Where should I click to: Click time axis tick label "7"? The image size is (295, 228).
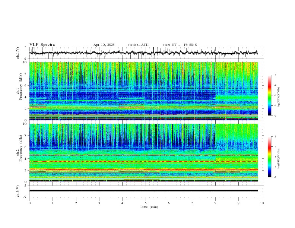[192, 203]
